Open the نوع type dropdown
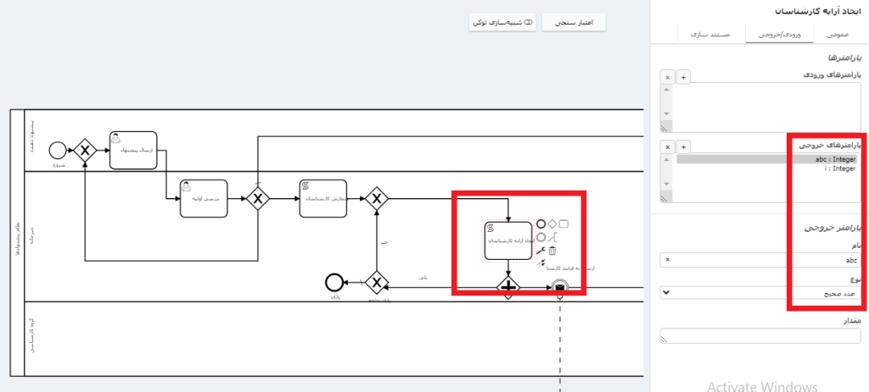The image size is (869, 392). tap(760, 292)
